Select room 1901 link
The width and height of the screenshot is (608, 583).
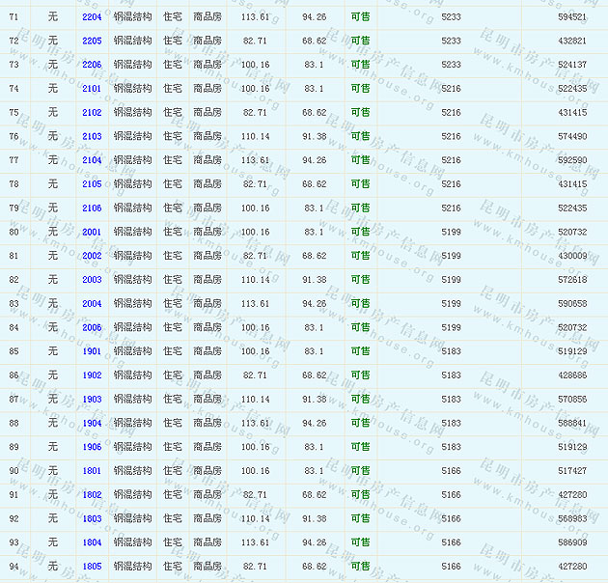pos(92,351)
